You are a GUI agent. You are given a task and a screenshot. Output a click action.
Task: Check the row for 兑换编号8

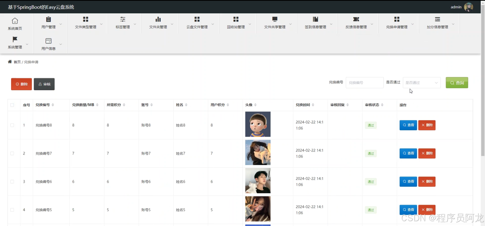click(12, 125)
